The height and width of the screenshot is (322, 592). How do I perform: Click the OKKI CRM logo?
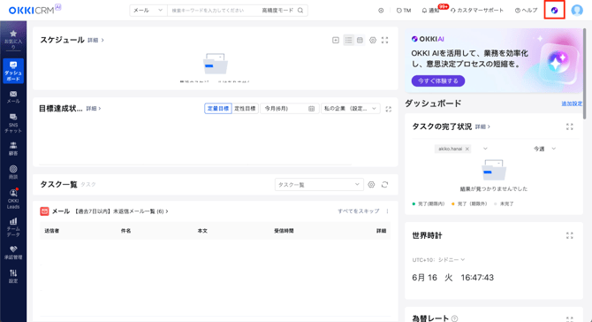tap(35, 10)
